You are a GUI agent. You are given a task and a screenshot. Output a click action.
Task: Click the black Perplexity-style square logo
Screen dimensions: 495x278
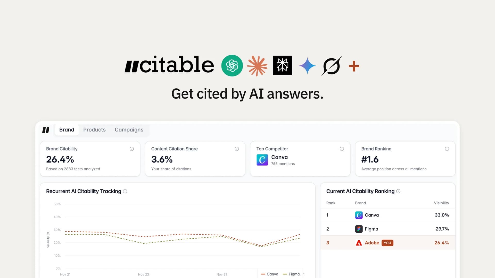282,65
